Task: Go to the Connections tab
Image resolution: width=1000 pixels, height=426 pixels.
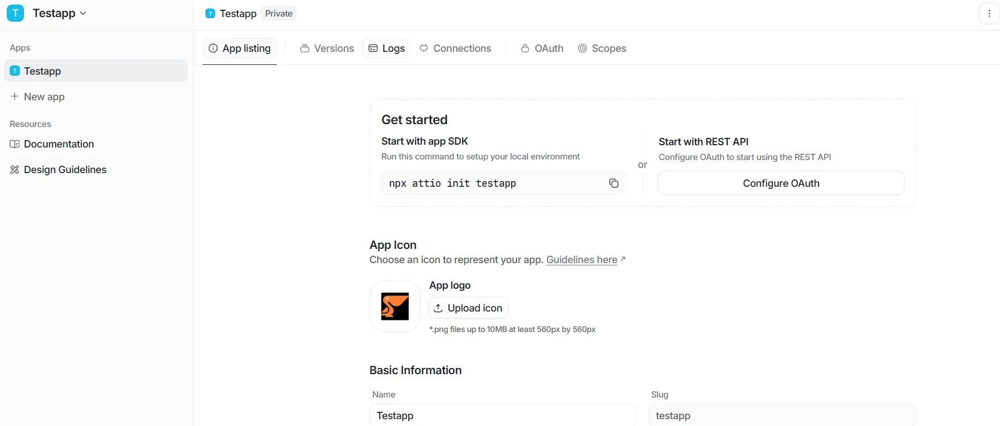Action: coord(455,48)
